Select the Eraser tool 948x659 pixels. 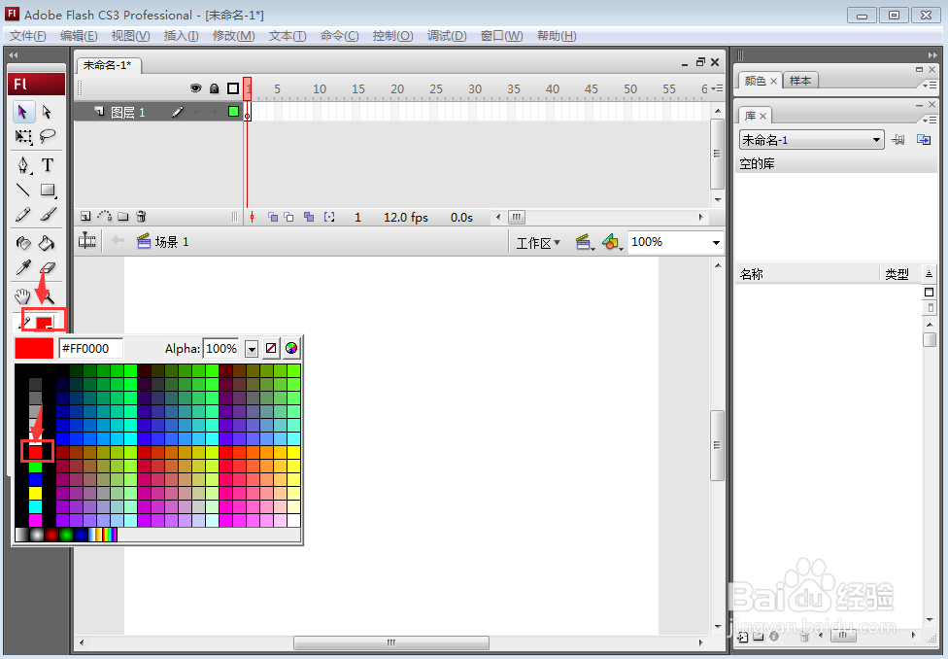click(48, 267)
